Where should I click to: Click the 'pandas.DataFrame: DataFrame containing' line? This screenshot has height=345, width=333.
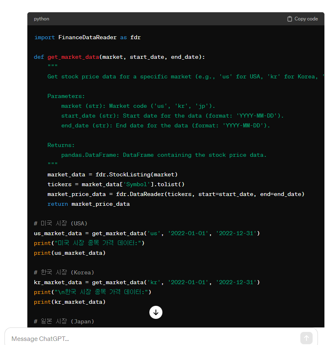(x=164, y=155)
